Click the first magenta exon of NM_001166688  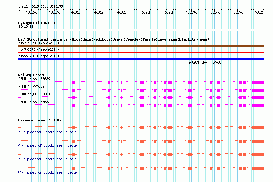(x=74, y=98)
